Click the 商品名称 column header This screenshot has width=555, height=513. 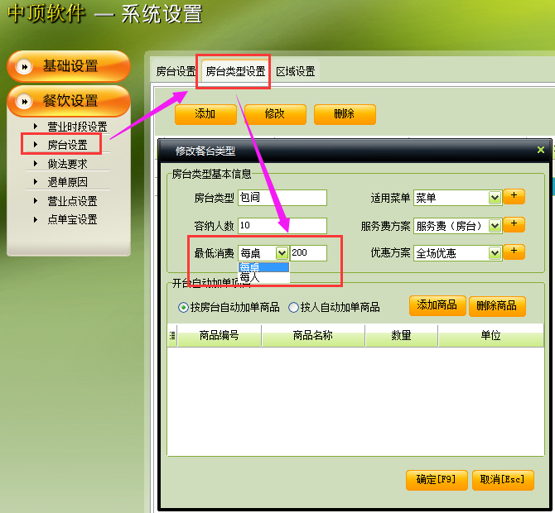pos(313,335)
